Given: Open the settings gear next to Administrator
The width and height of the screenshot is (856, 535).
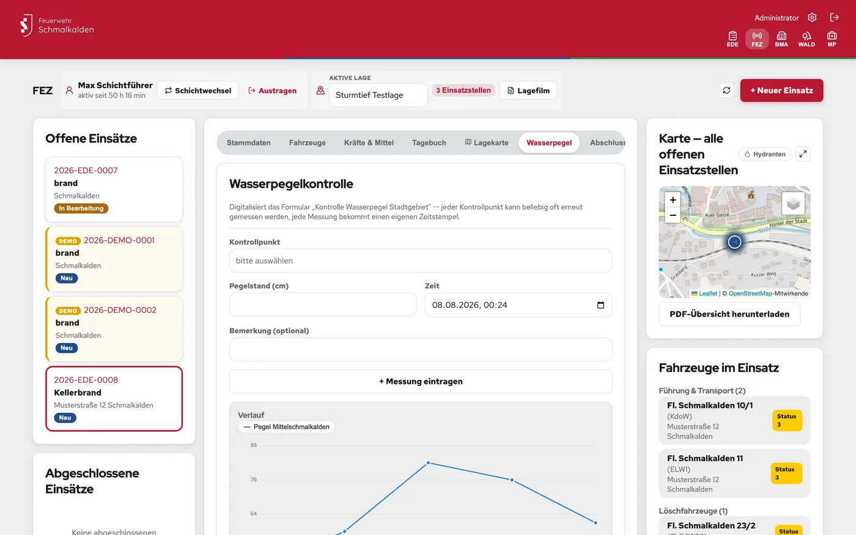Looking at the screenshot, I should coord(812,18).
